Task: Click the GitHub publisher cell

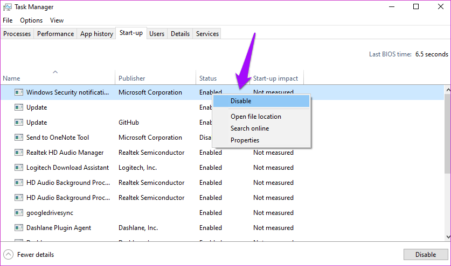Action: [129, 123]
